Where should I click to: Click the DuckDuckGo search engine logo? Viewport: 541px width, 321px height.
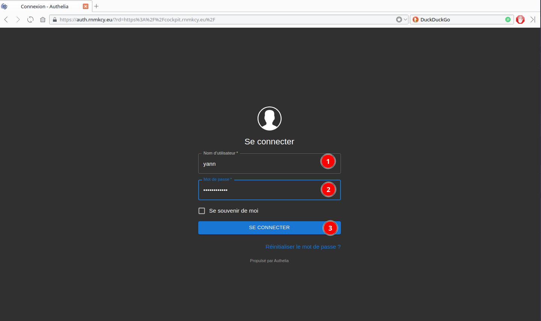tap(416, 19)
